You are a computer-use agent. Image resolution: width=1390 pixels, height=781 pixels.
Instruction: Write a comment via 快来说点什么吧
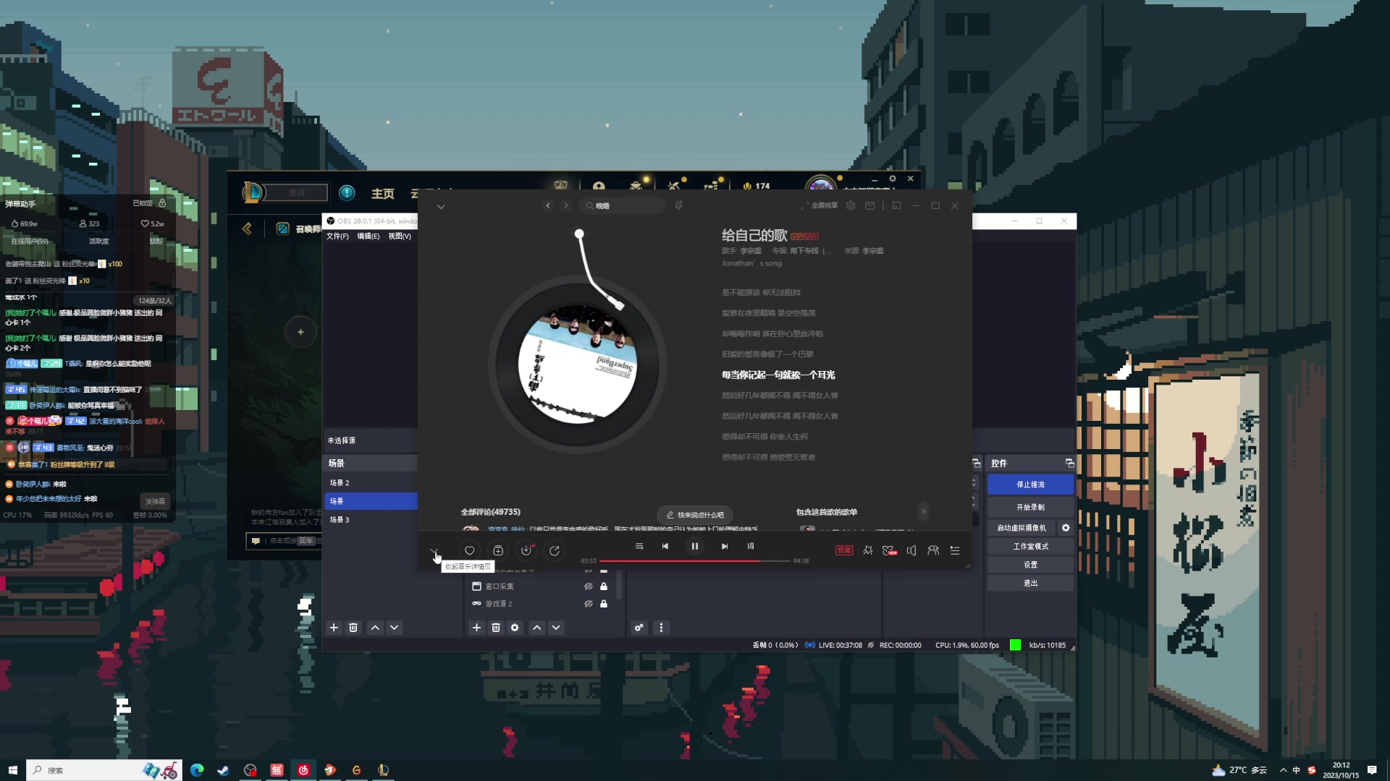coord(695,515)
